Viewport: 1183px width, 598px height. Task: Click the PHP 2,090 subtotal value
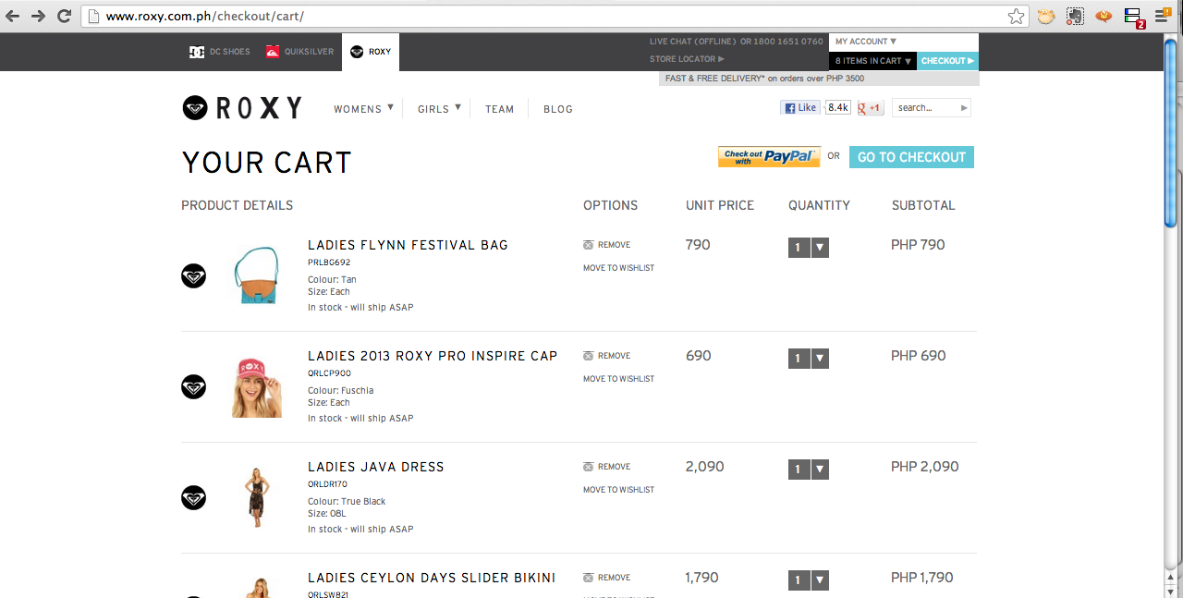(x=925, y=467)
